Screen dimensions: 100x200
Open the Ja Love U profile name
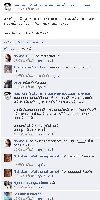(21, 194)
